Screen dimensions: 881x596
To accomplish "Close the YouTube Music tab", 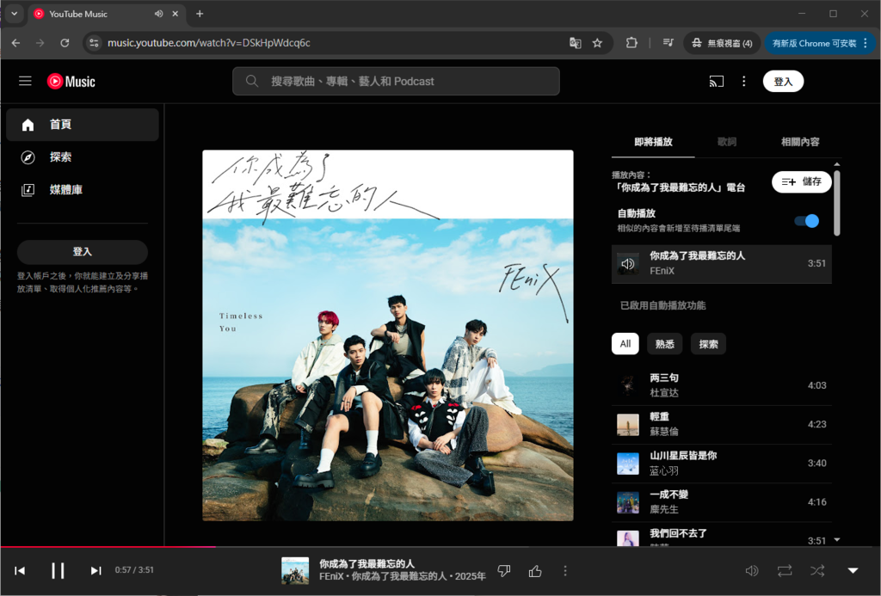I will (x=176, y=14).
